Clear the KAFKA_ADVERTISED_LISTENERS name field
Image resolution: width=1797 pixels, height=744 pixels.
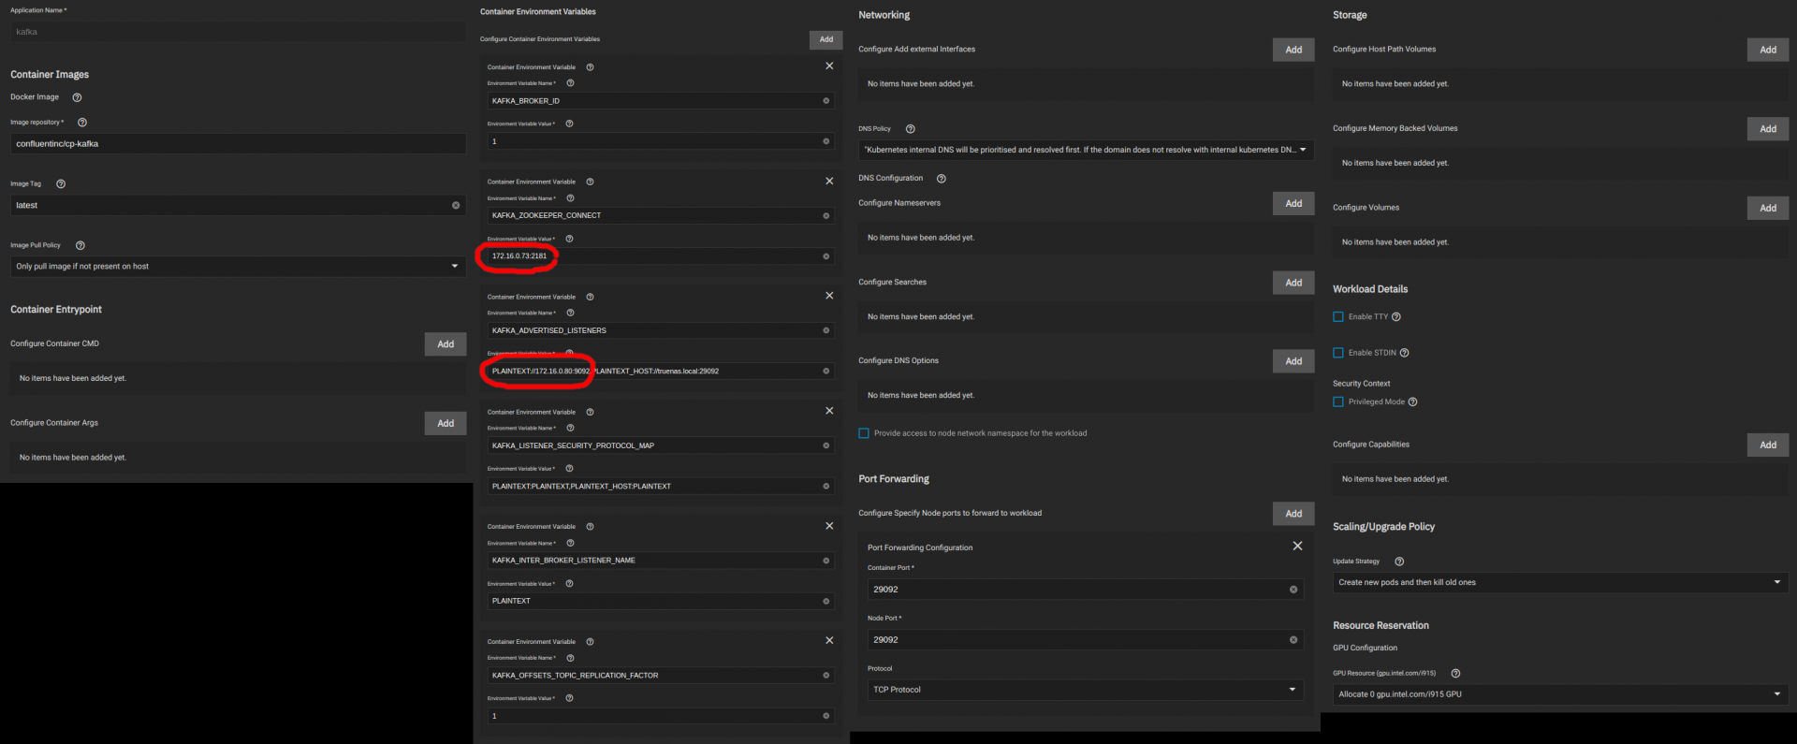point(825,330)
